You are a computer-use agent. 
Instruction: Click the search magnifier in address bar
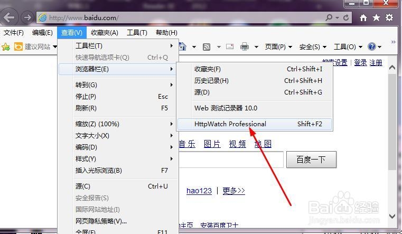(329, 17)
